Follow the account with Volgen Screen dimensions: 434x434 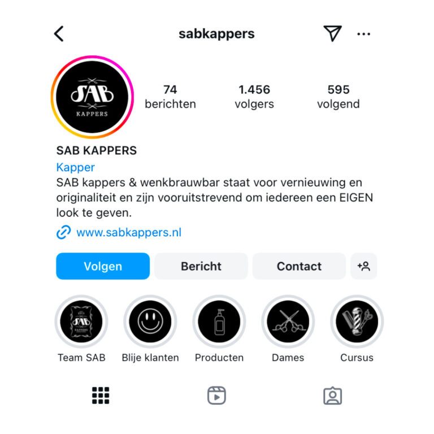[103, 266]
